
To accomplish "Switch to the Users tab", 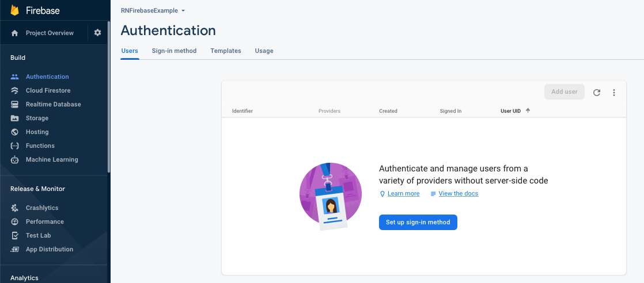I will click(130, 51).
